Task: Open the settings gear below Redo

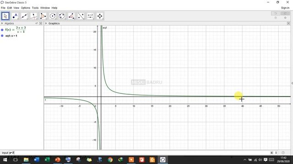Action: pos(285,18)
